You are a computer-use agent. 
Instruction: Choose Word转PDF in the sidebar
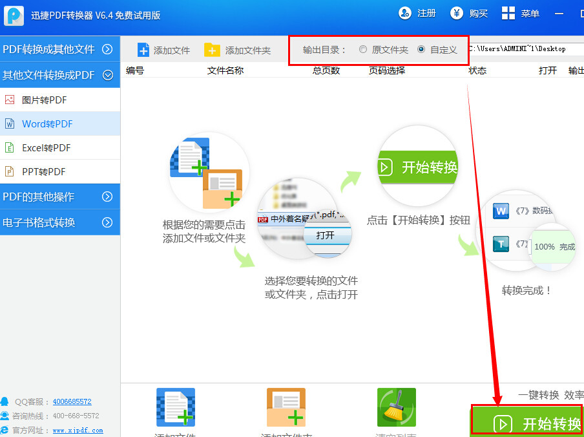pos(60,123)
